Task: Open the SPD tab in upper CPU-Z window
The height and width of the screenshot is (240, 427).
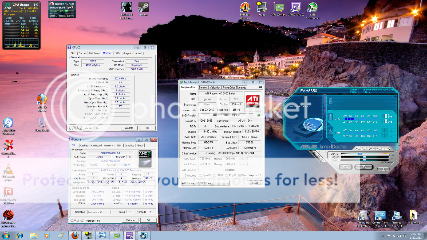Action: point(117,53)
